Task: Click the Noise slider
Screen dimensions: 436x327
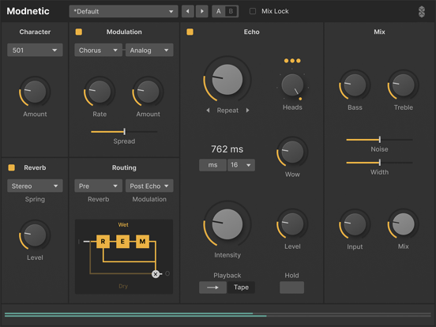Action: click(x=379, y=140)
